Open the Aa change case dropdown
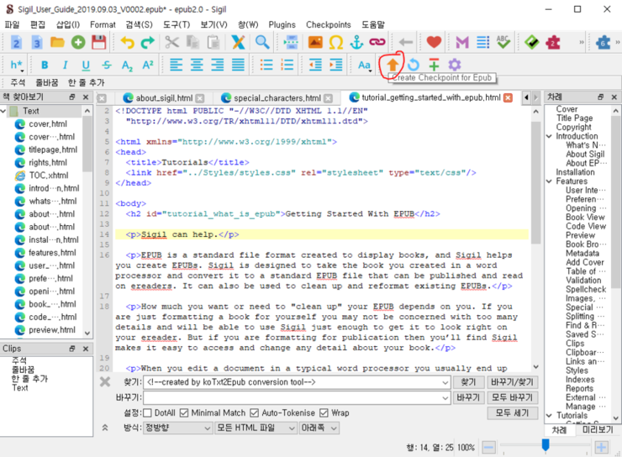This screenshot has height=457, width=622. [365, 65]
